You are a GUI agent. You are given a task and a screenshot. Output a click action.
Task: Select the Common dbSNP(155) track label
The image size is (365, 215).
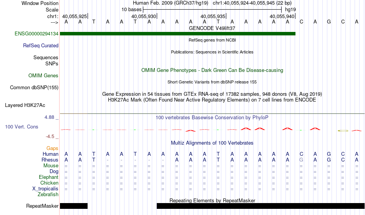tap(34, 87)
